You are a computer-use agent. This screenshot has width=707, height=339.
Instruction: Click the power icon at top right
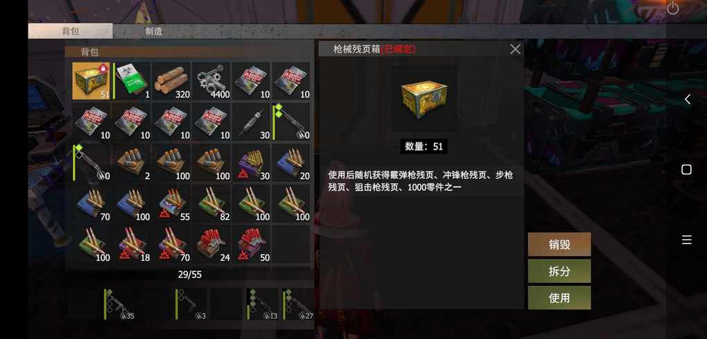coord(673,8)
